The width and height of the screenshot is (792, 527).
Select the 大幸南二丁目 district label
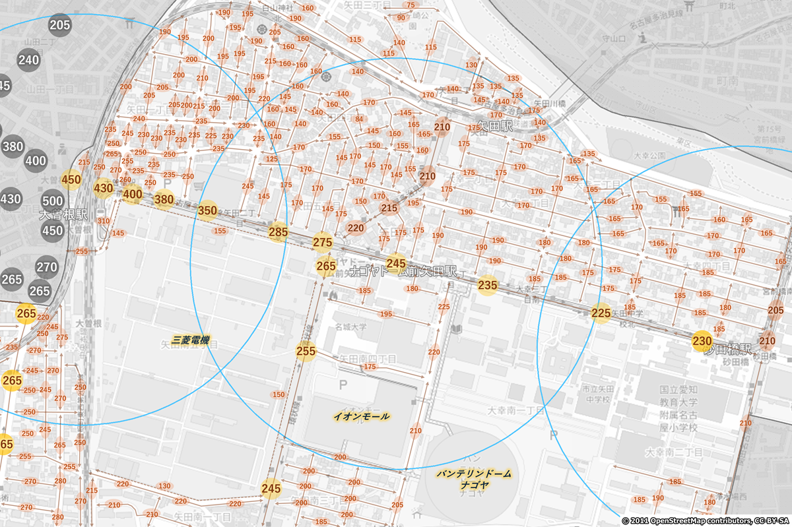point(673,453)
